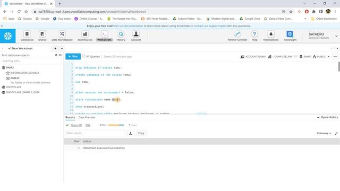Click line 'start transaction name' in editor
The height and width of the screenshot is (191, 340).
click(98, 100)
